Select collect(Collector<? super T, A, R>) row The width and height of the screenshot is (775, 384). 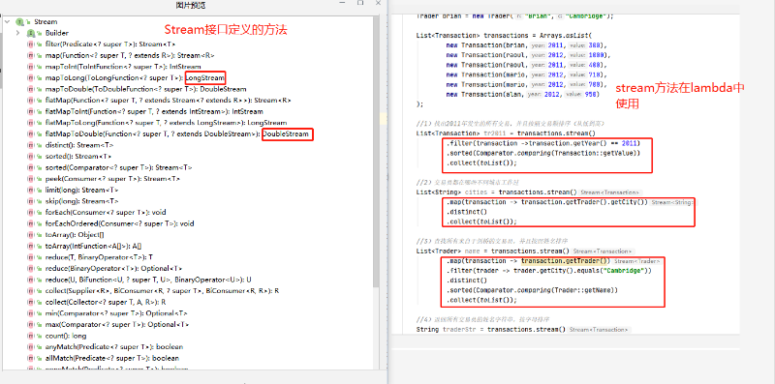pos(106,302)
